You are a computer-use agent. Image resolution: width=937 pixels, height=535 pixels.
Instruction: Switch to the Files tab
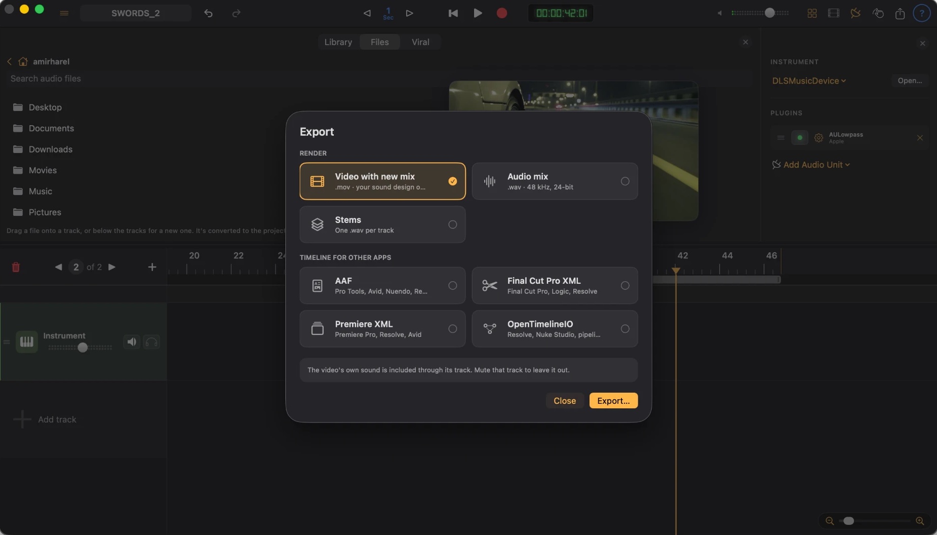click(x=379, y=42)
